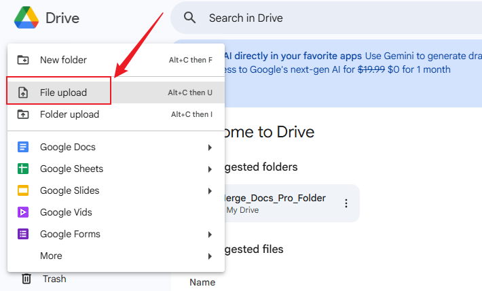Expand the Google Sheets submenu arrow
This screenshot has height=291, width=482.
210,169
